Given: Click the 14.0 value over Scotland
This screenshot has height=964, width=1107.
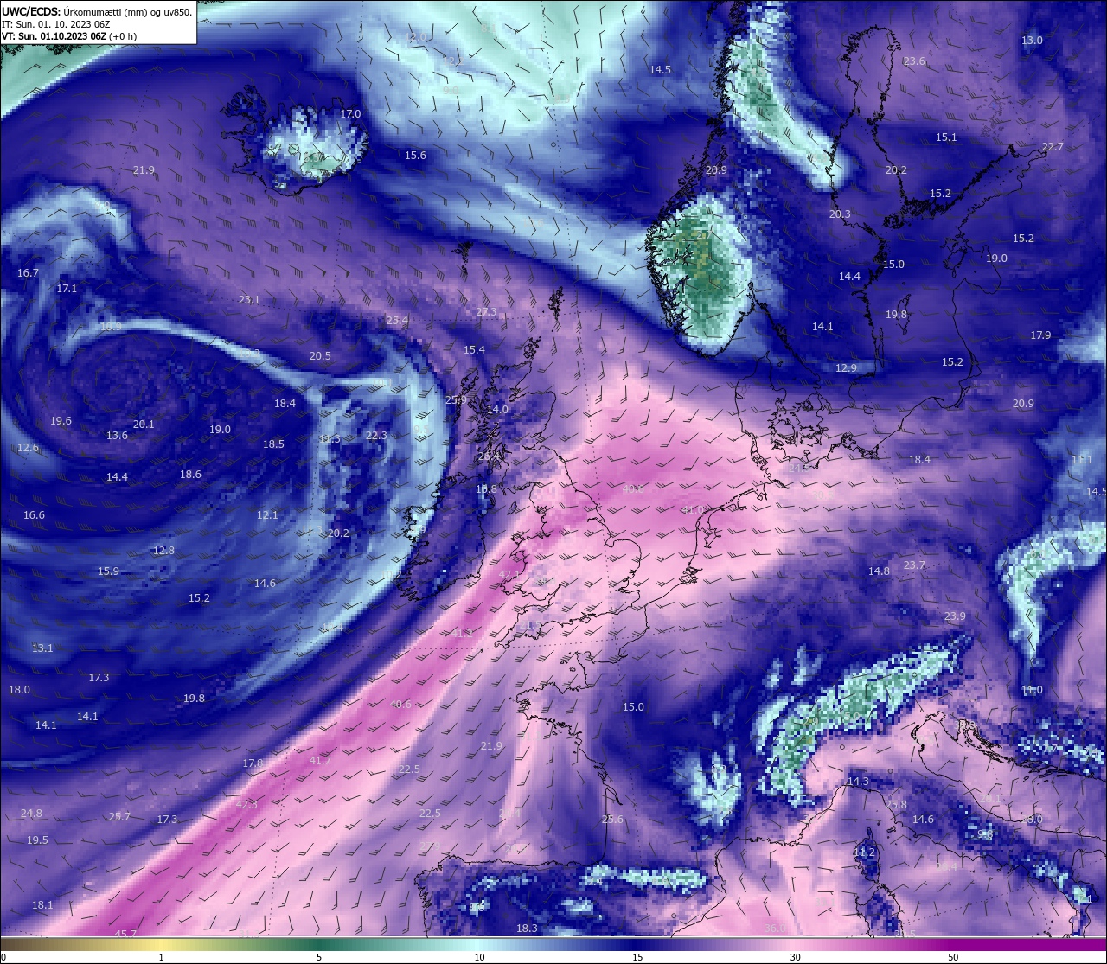Looking at the screenshot, I should (x=497, y=410).
